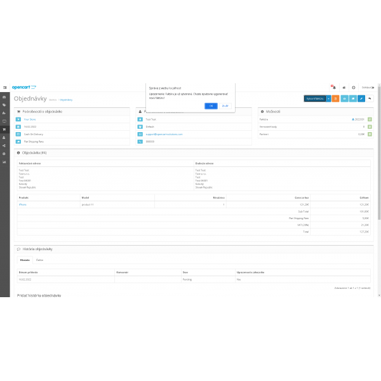Open the Your Store link
The width and height of the screenshot is (381, 381).
30,119
